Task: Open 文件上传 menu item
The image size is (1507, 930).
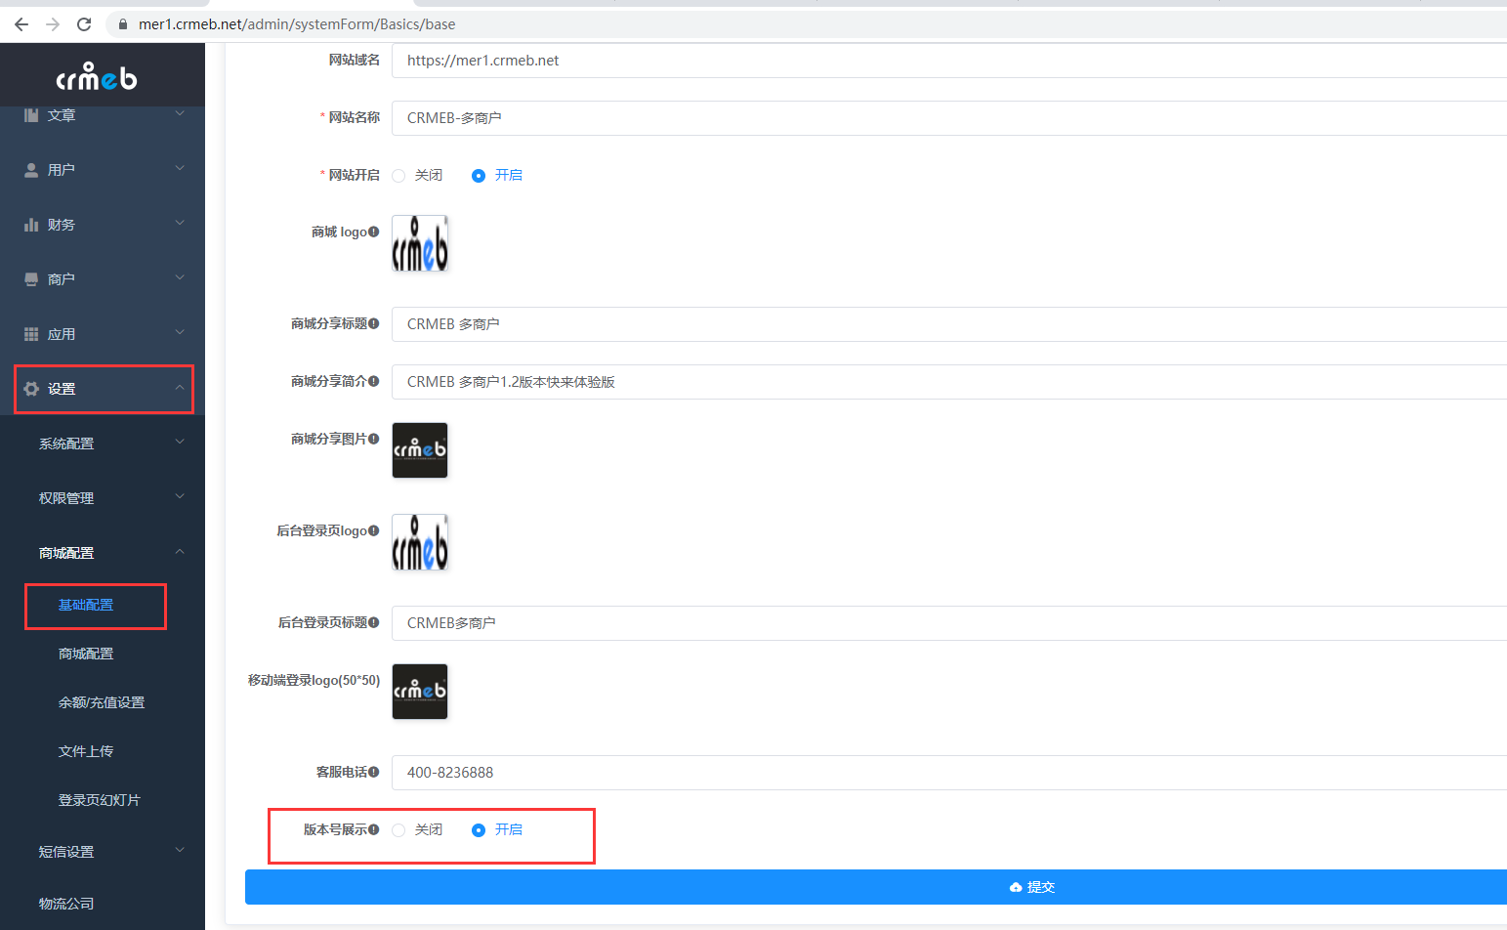Action: [x=86, y=752]
